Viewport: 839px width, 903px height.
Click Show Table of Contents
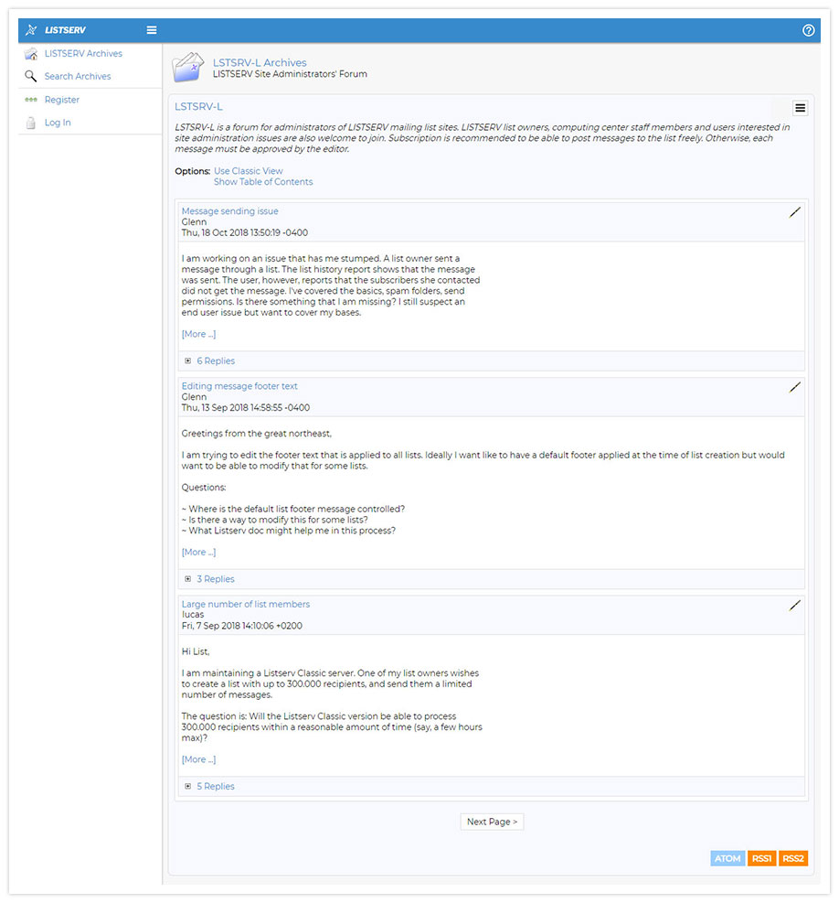[x=263, y=182]
